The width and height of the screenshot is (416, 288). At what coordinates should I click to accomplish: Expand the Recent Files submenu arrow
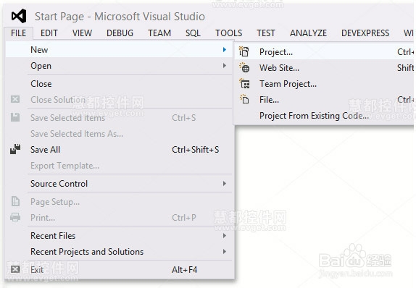(225, 236)
